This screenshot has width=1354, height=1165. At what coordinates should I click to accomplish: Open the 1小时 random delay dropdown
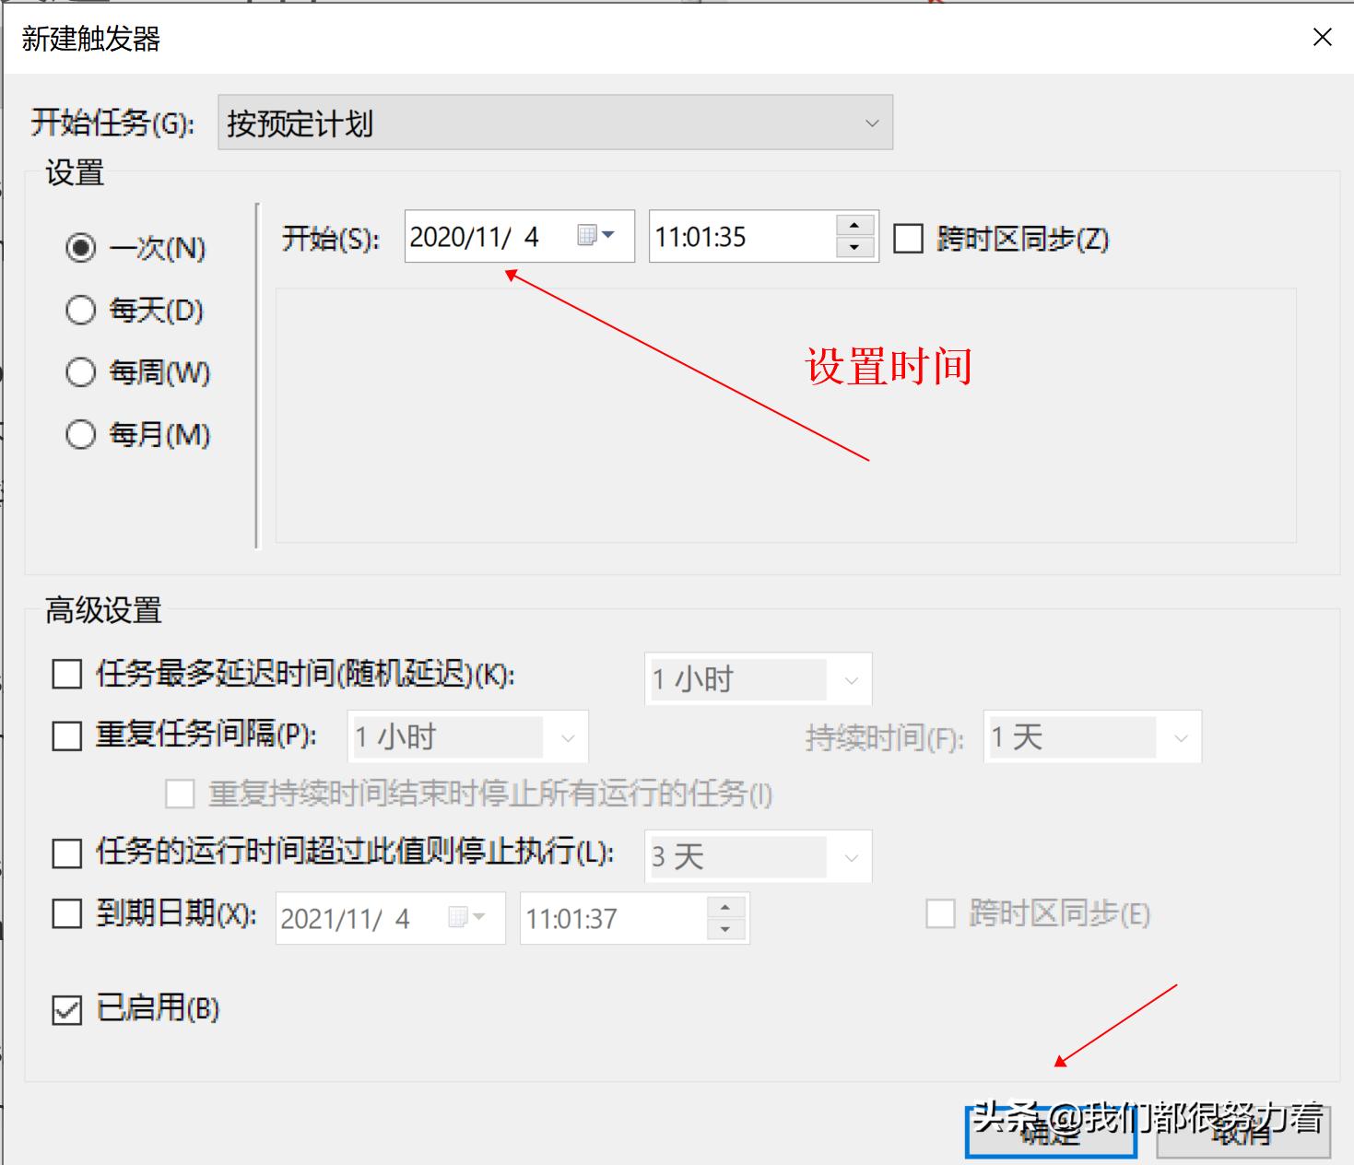point(850,679)
